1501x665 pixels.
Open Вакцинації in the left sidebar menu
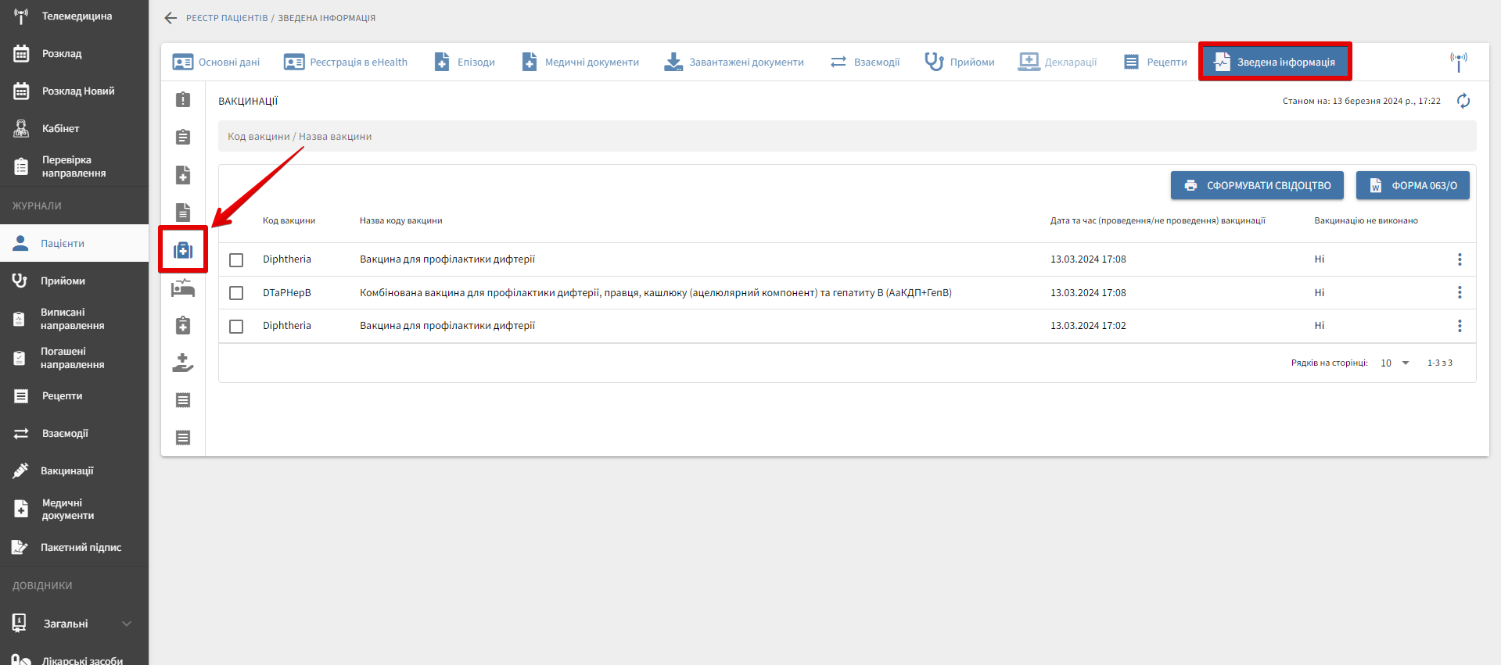point(66,470)
